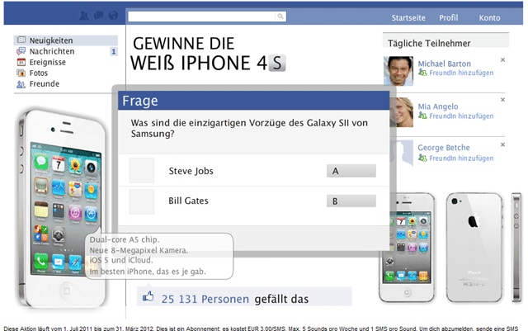
Task: Go to Startseite in the header
Action: point(408,18)
